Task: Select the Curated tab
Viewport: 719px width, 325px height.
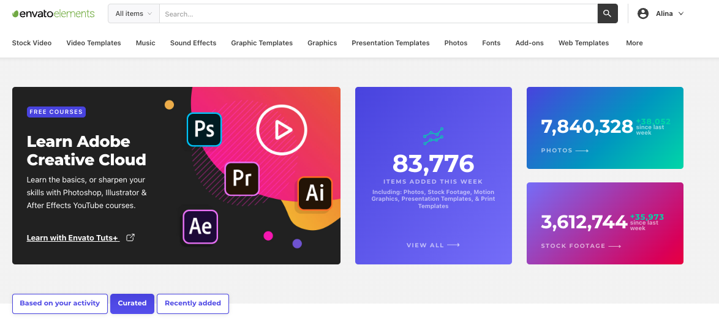Action: pyautogui.click(x=132, y=304)
